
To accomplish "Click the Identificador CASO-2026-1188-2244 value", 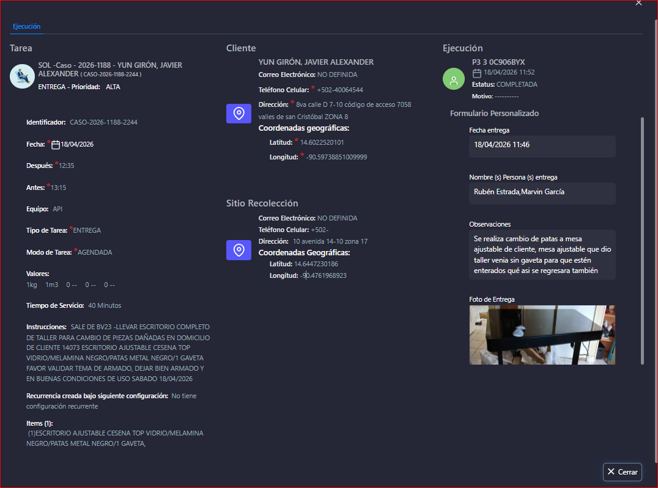I will [103, 122].
